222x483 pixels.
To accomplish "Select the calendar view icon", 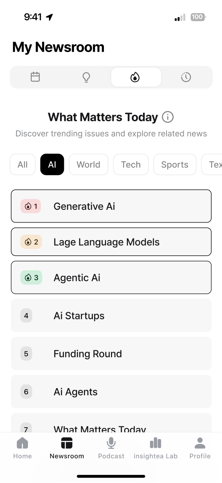I will pos(35,77).
